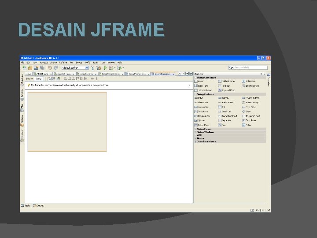317x238 pixels.
Task: Open the Edit menu
Action: (28, 63)
